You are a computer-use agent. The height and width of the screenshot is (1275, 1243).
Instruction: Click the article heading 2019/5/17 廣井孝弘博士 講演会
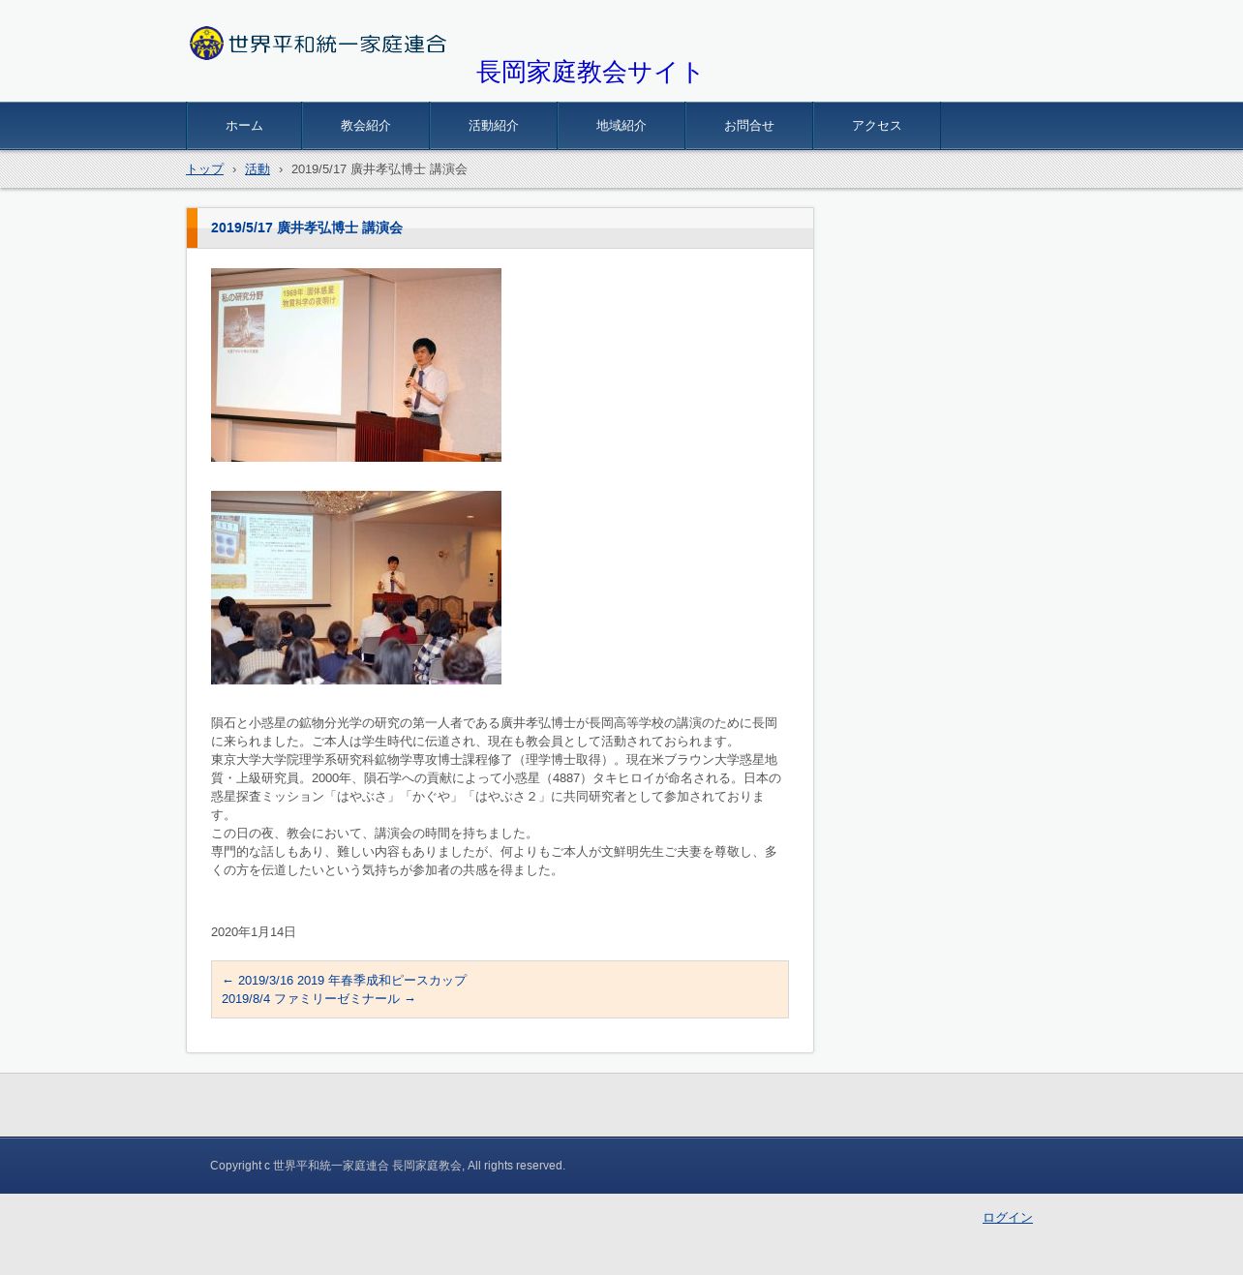[x=307, y=228]
